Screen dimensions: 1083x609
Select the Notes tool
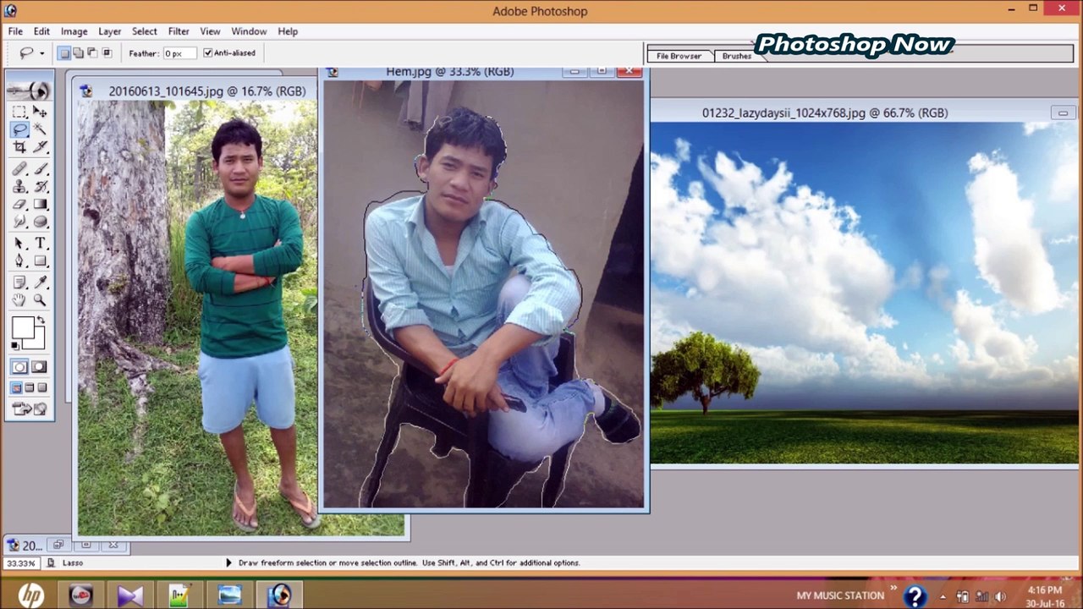click(x=19, y=283)
